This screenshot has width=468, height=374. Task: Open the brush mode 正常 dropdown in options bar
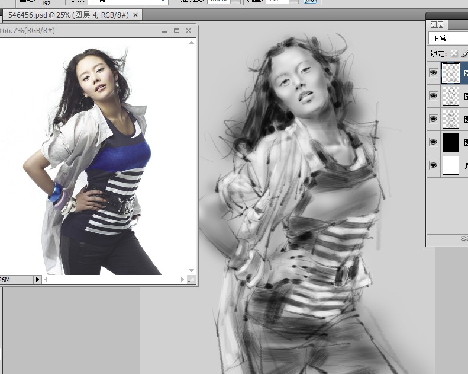(128, 1)
